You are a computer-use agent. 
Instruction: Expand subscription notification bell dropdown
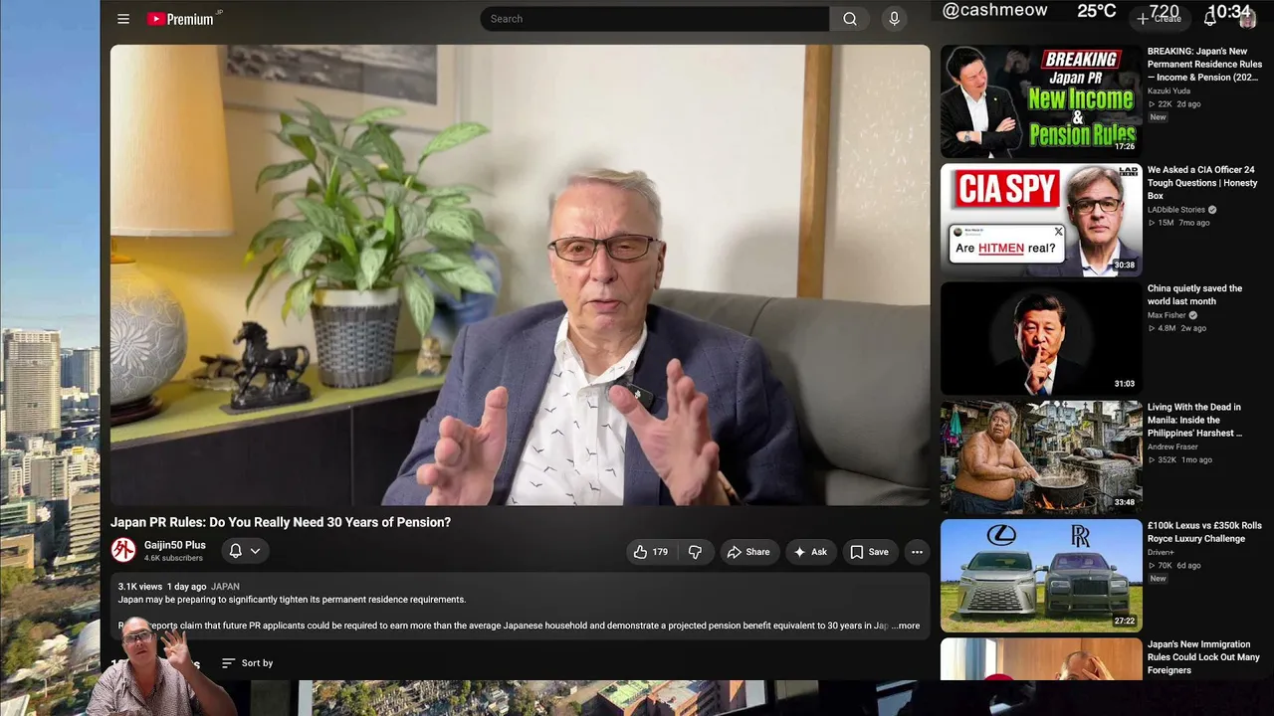coord(245,551)
